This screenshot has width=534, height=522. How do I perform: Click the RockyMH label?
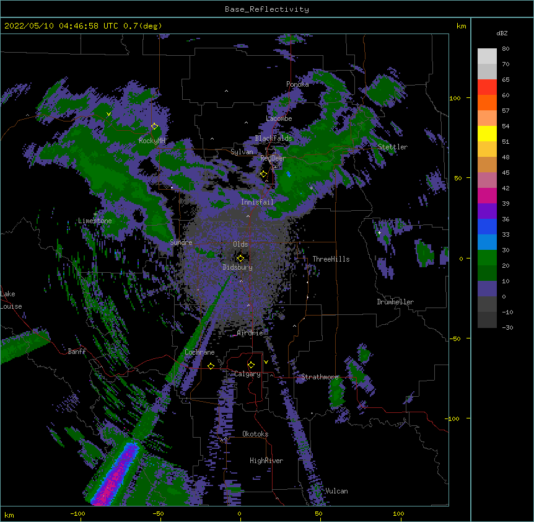click(152, 141)
